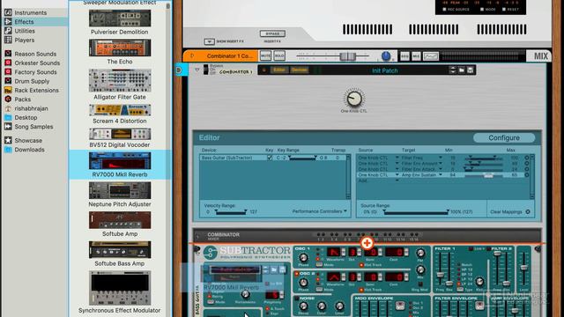564x317 pixels.
Task: Open the Add source dropdown
Action: tap(397, 181)
